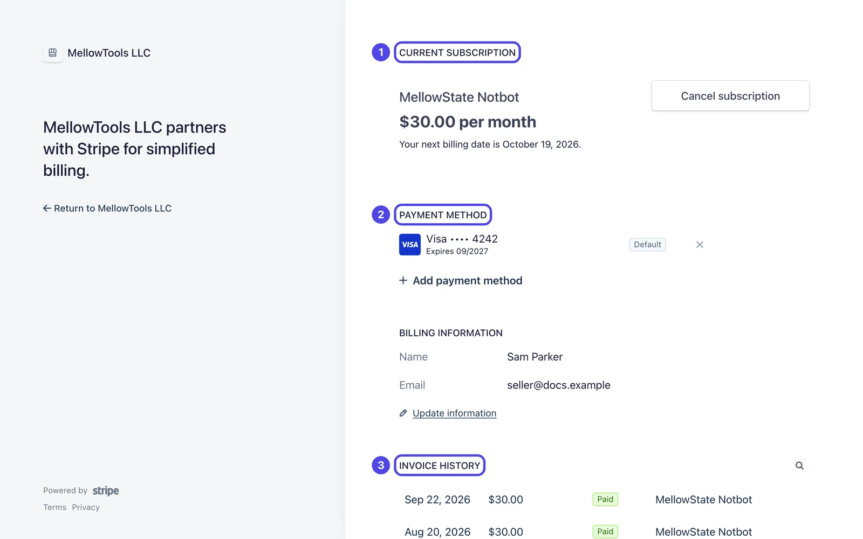
Task: Search invoice history with magnifier icon
Action: [799, 466]
